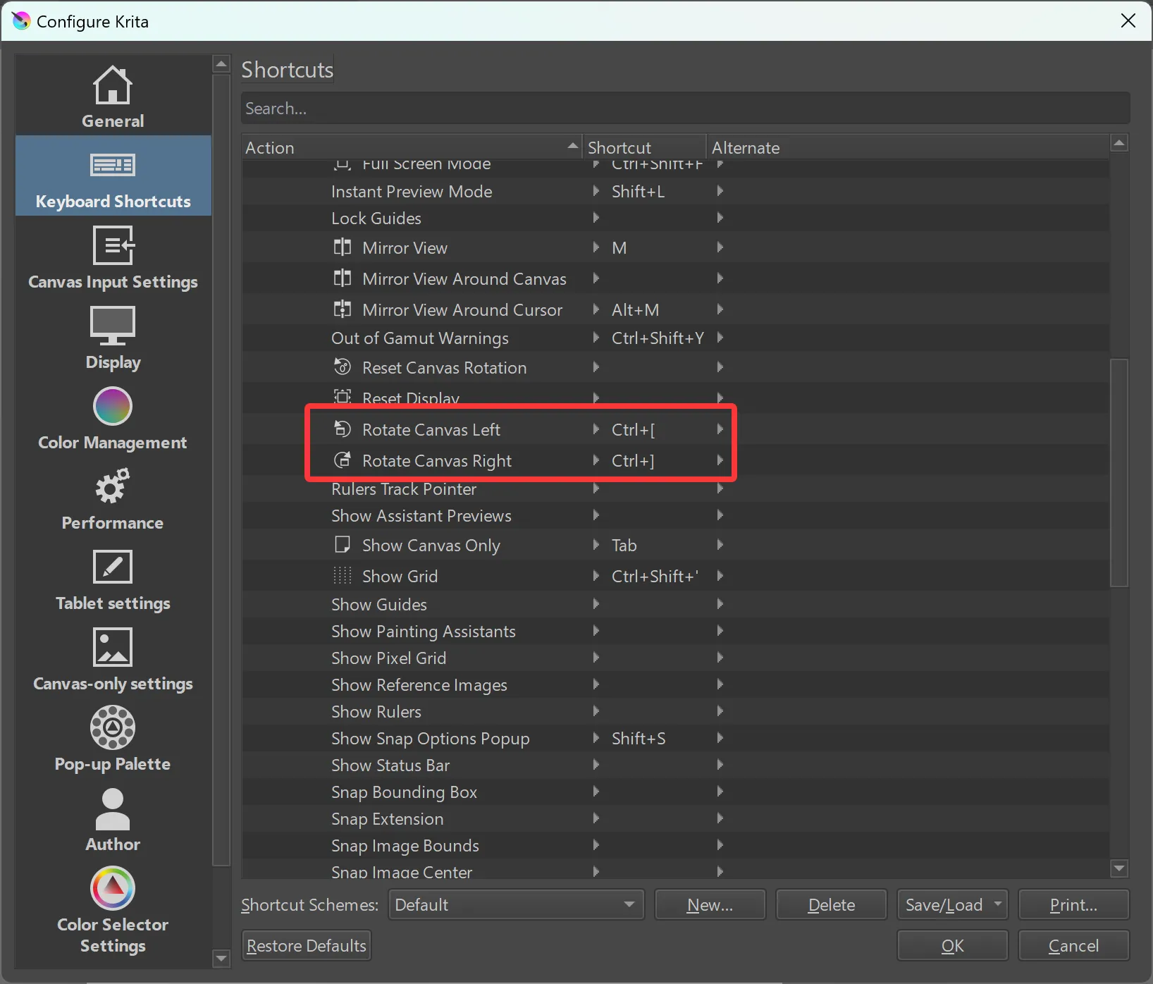The height and width of the screenshot is (984, 1153).
Task: Click the sidebar scroll down arrow
Action: (221, 959)
